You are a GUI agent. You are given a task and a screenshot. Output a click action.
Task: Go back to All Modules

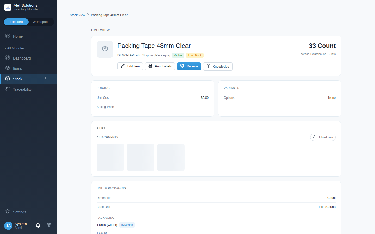(x=15, y=48)
